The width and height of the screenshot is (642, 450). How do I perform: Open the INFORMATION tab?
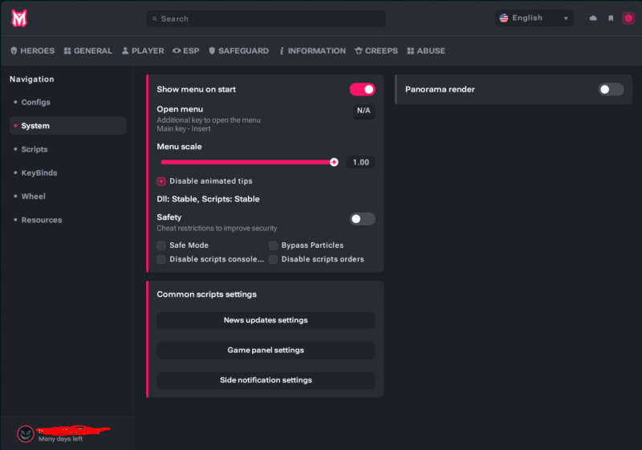312,51
